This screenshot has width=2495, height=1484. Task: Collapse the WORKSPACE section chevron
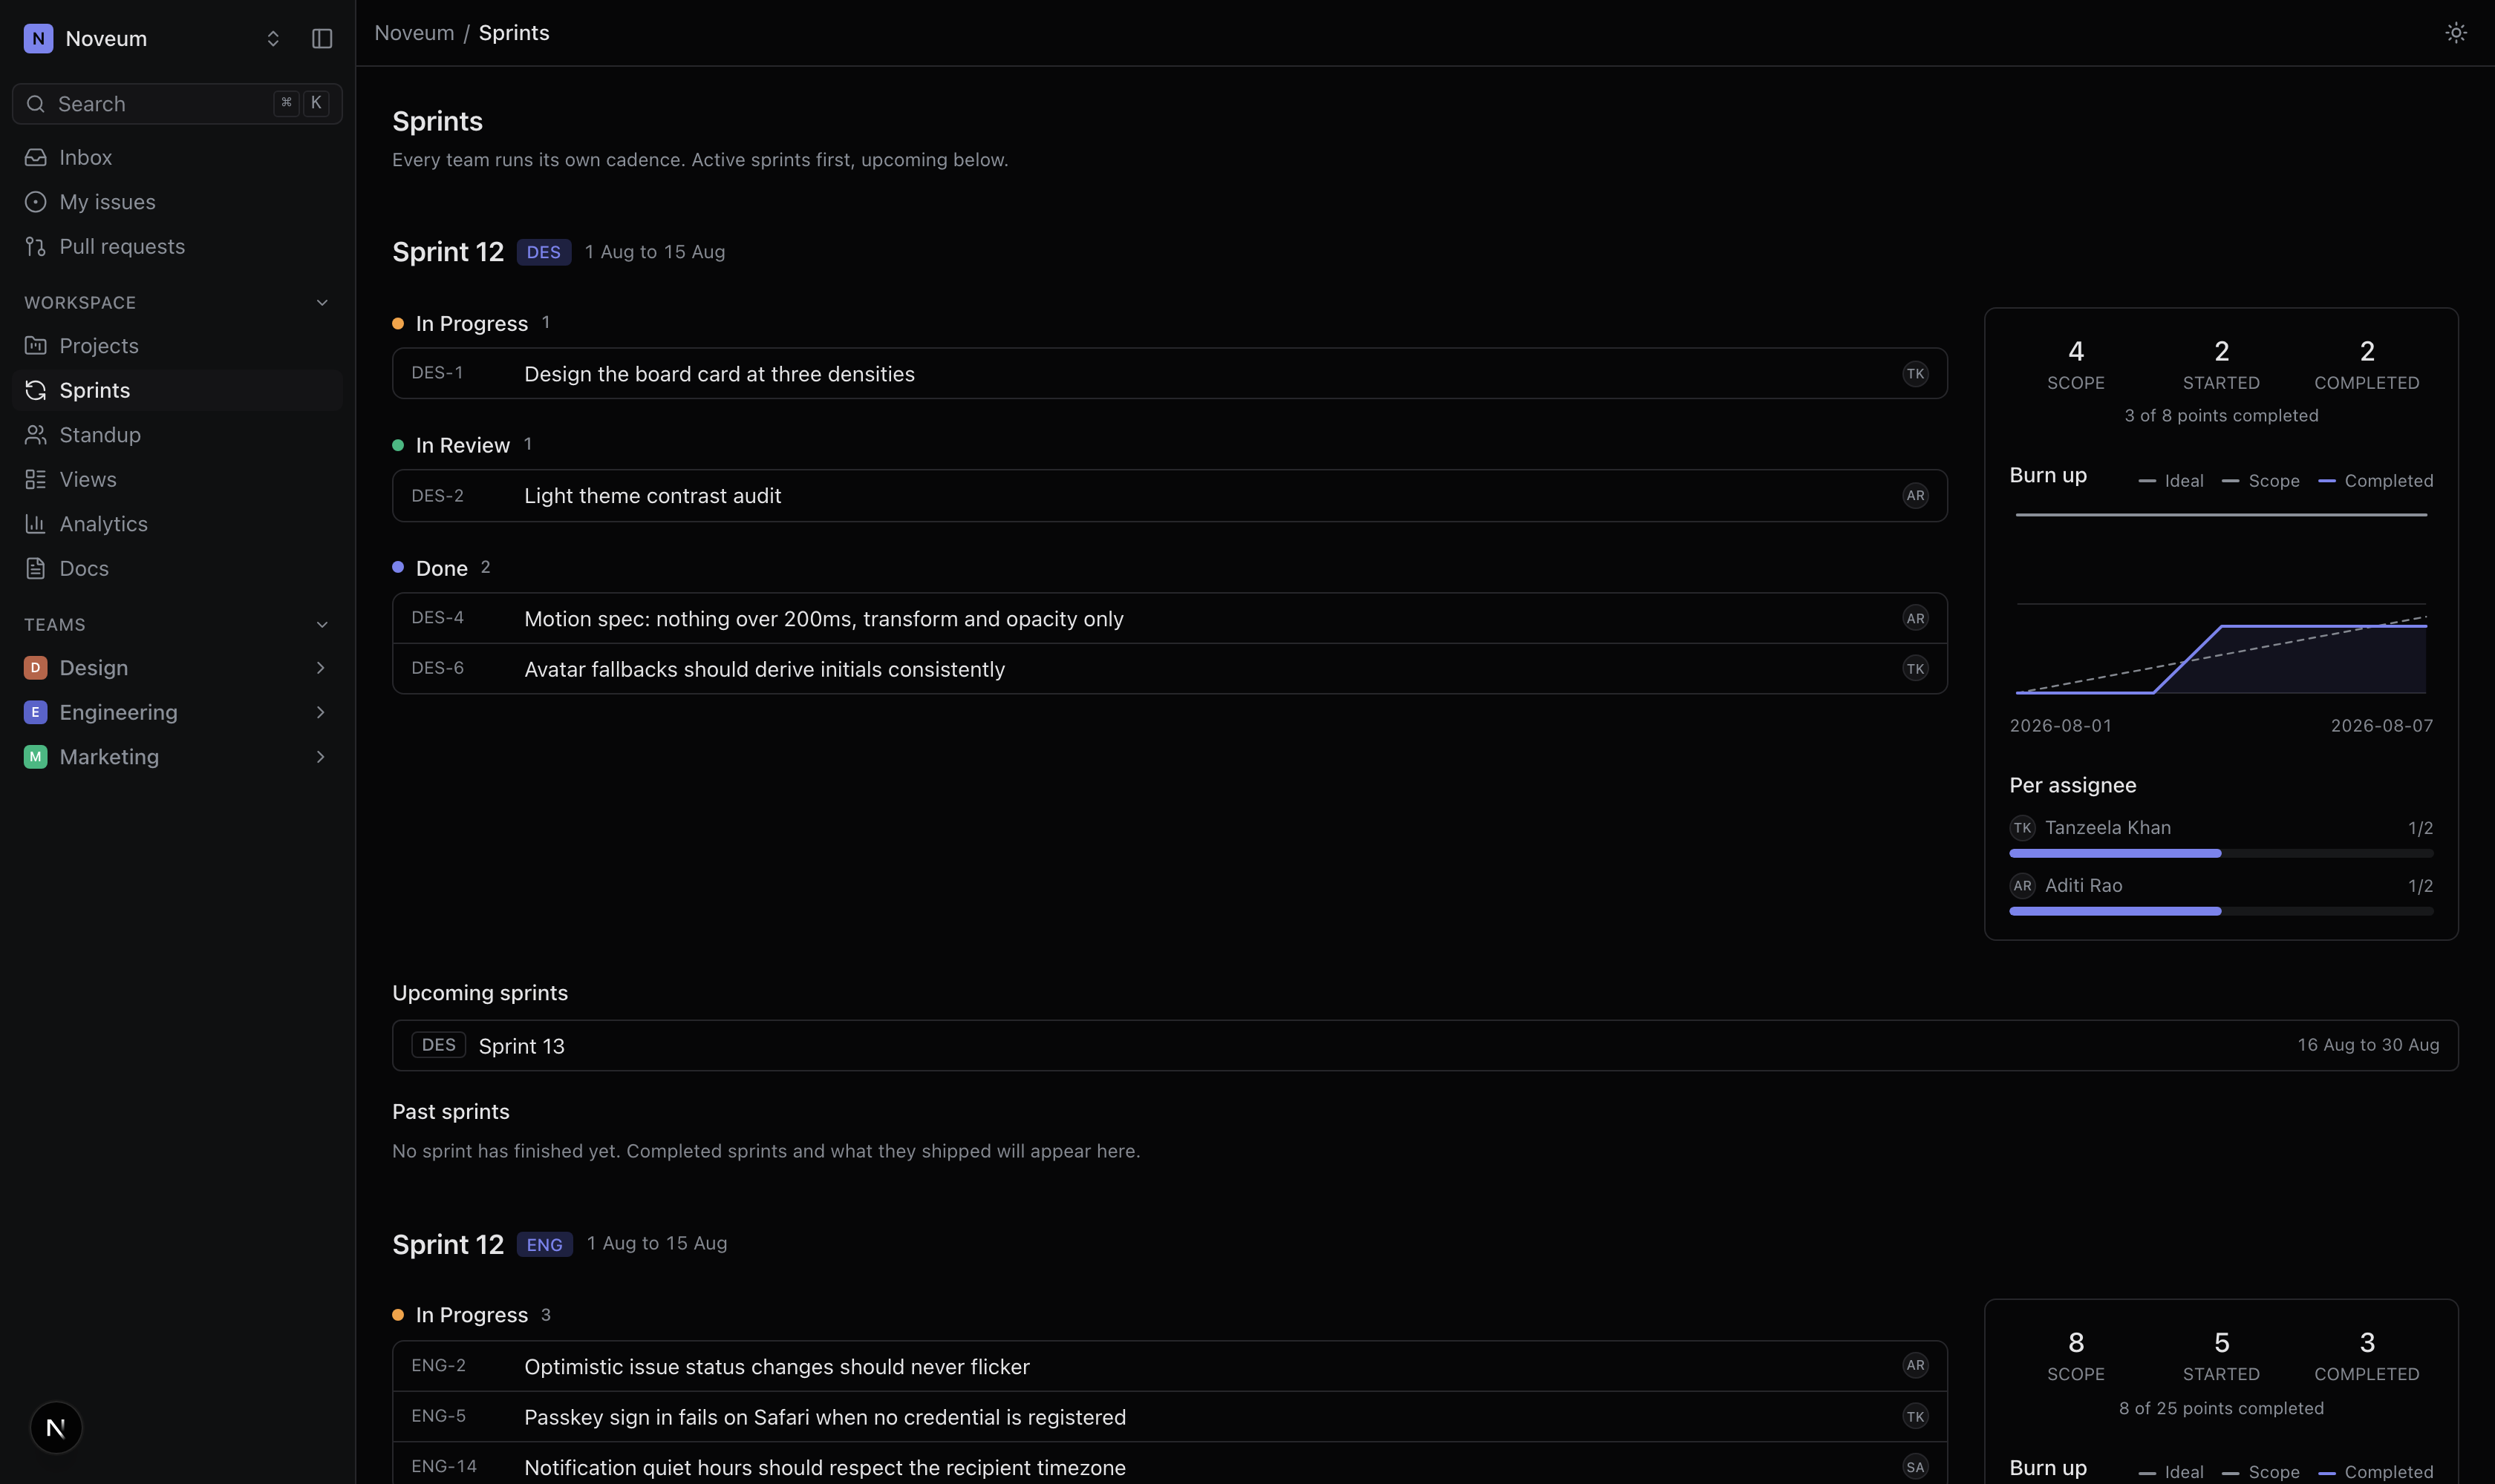(322, 303)
